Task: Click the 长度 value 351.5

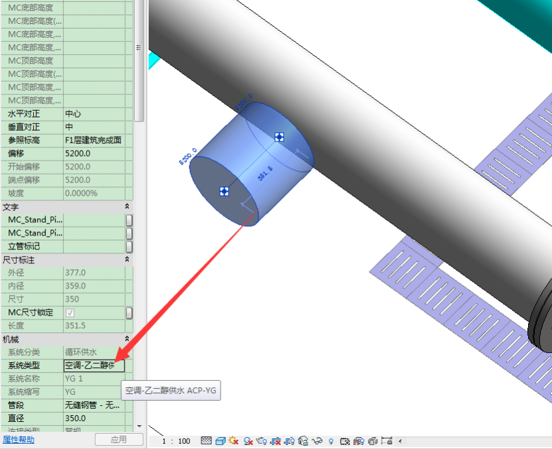Action: click(75, 326)
